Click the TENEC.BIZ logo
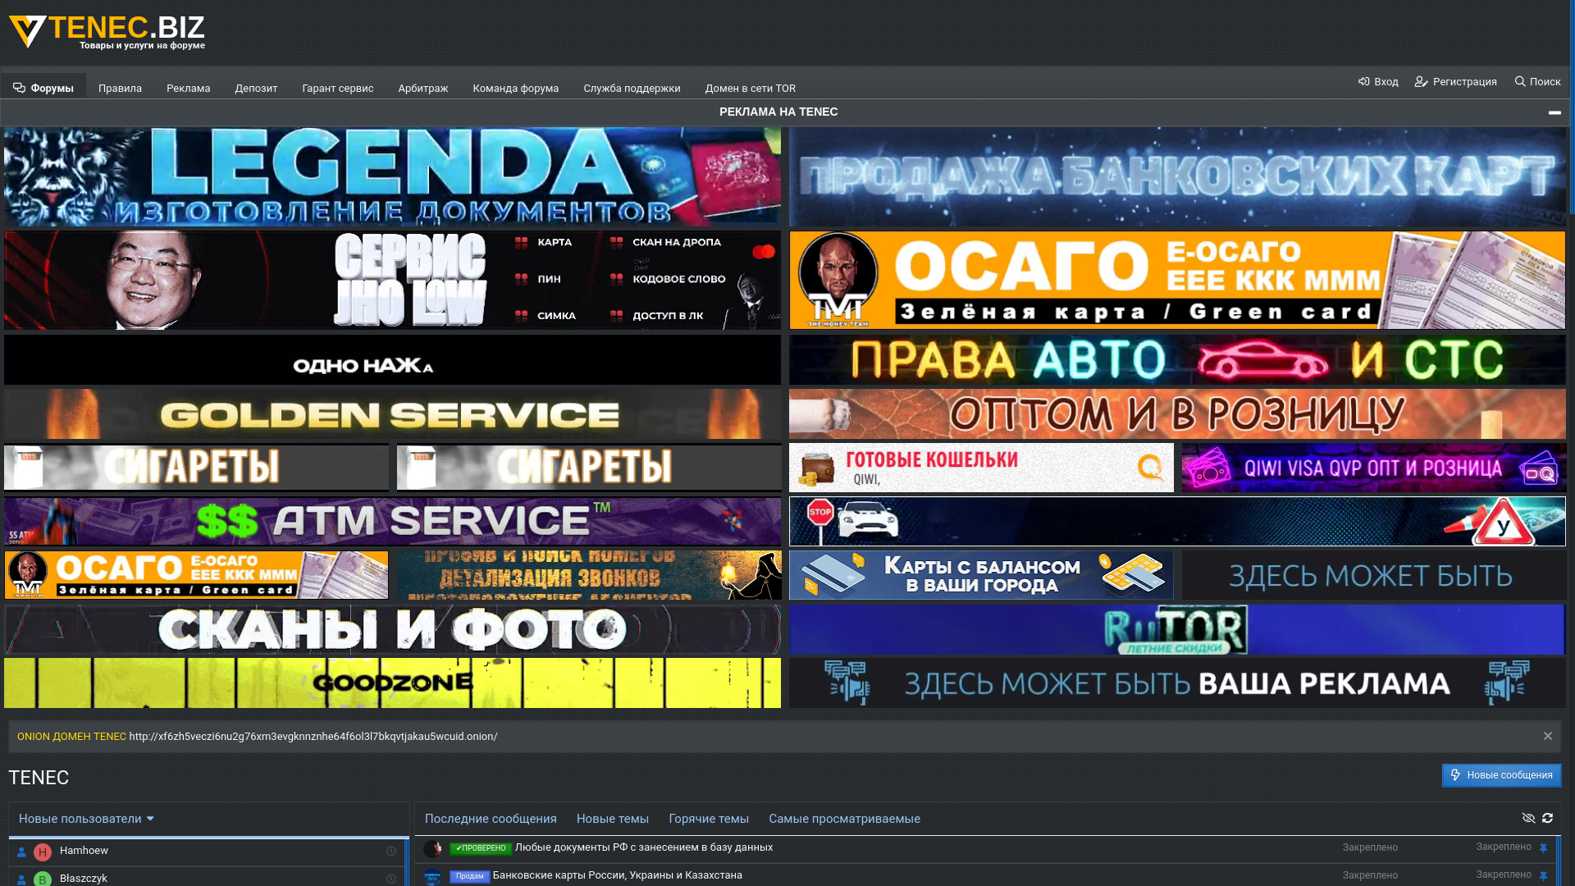1575x886 pixels. tap(107, 33)
